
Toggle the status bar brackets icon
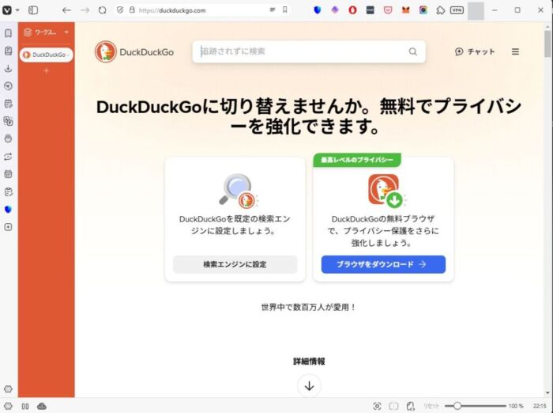coord(393,407)
